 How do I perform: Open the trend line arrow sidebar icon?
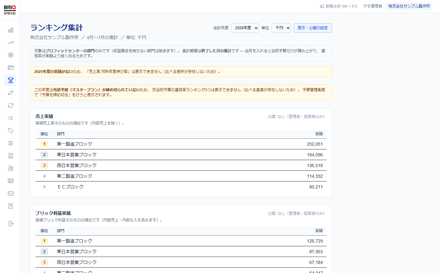click(11, 42)
